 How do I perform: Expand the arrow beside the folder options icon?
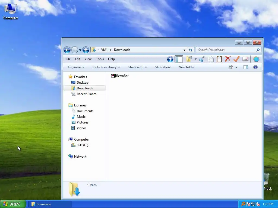pos(195,59)
